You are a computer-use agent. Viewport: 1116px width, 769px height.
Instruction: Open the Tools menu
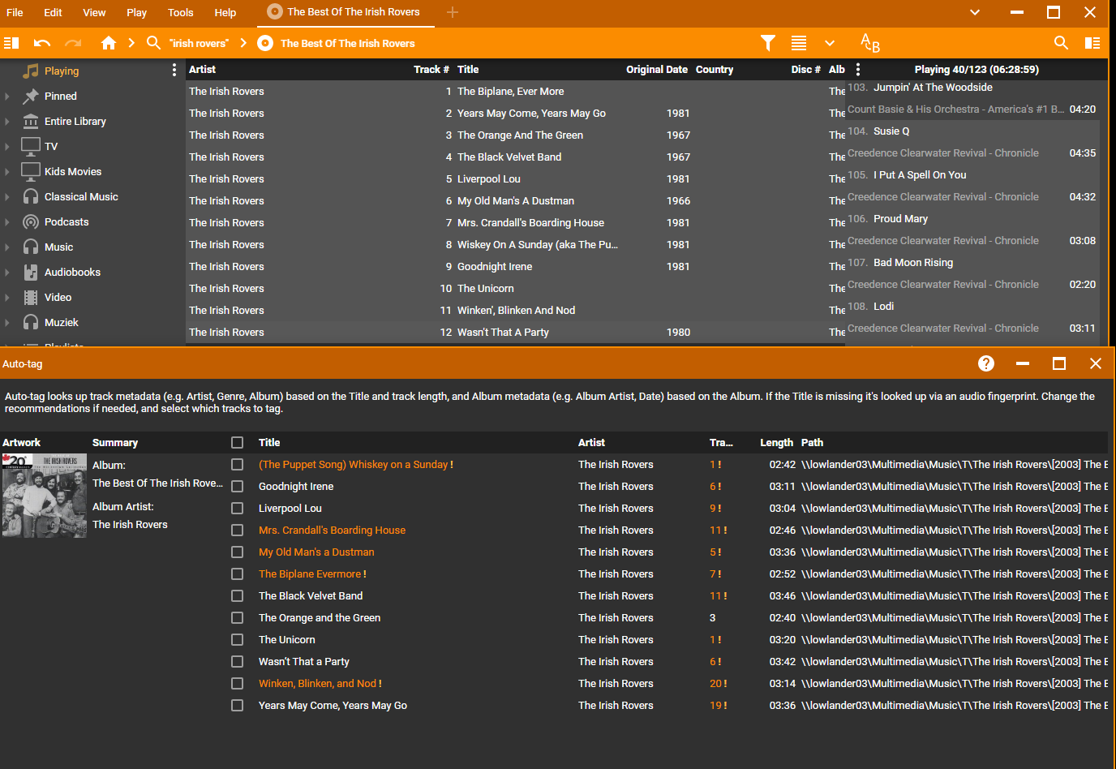point(180,12)
